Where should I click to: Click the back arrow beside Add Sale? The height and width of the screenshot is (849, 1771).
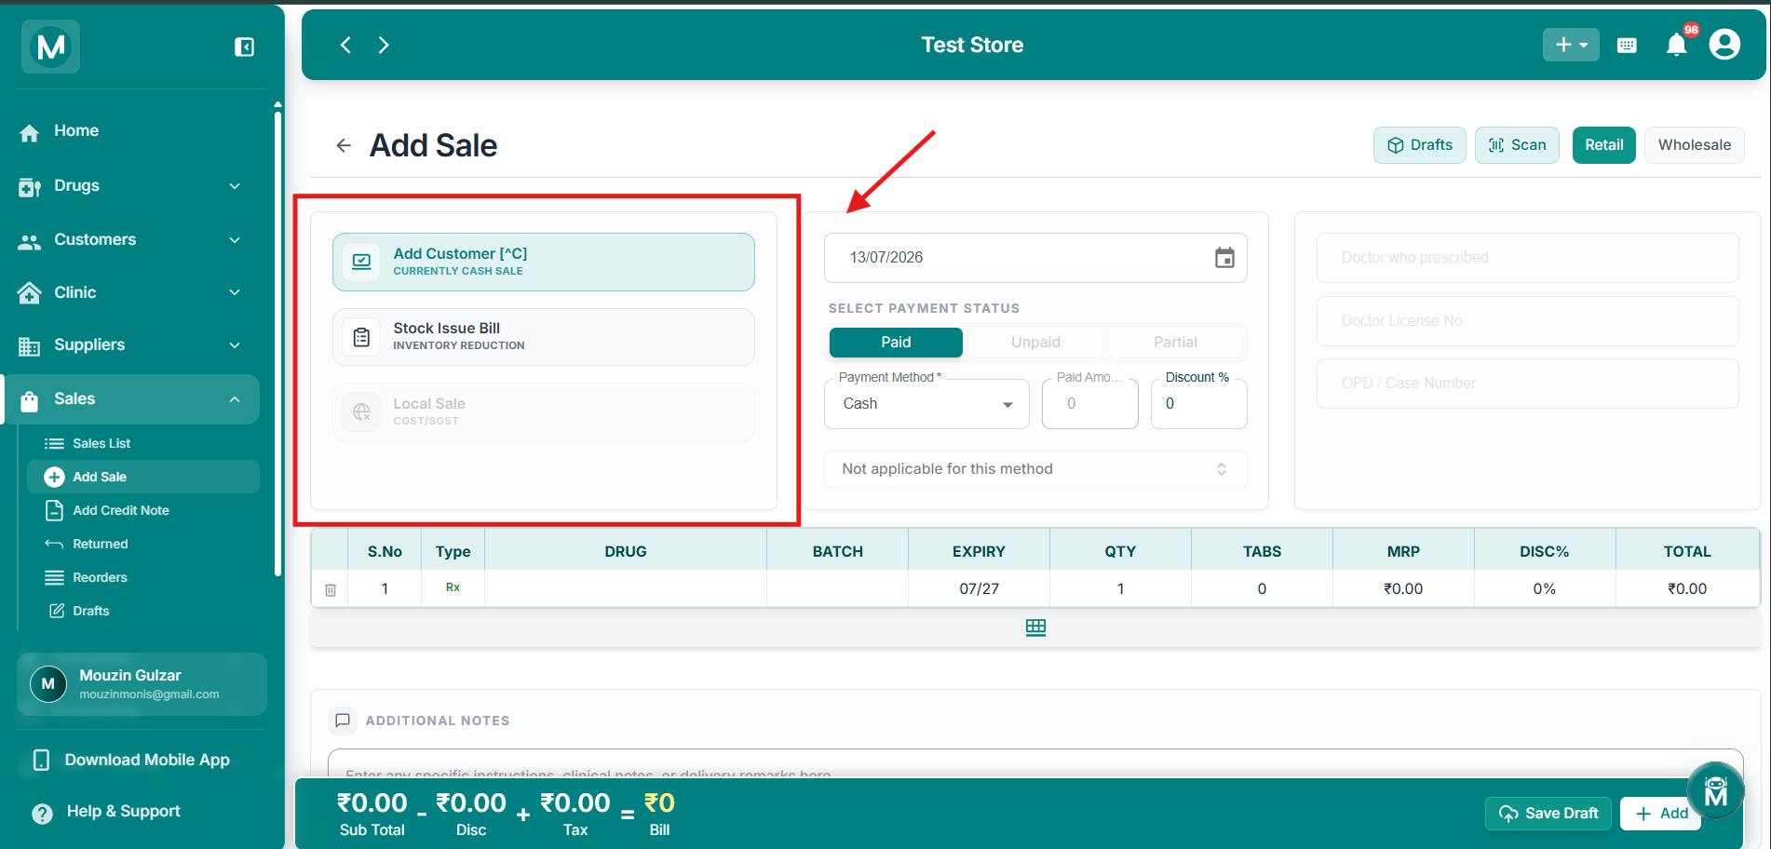[x=344, y=145]
